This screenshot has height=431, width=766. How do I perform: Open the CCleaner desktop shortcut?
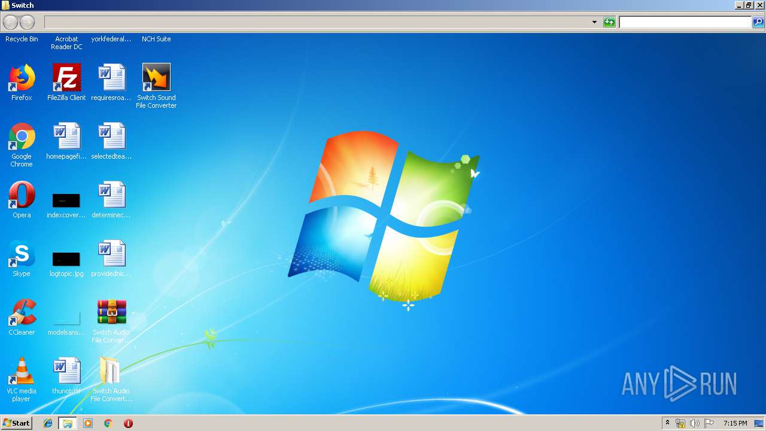tap(22, 317)
